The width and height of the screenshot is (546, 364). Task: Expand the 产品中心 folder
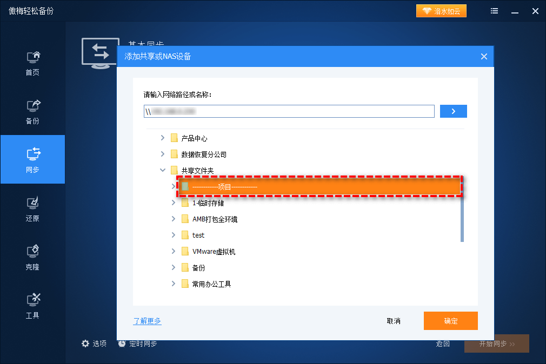point(163,138)
